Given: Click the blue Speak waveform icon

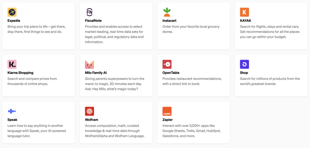Looking at the screenshot, I should pyautogui.click(x=12, y=111).
